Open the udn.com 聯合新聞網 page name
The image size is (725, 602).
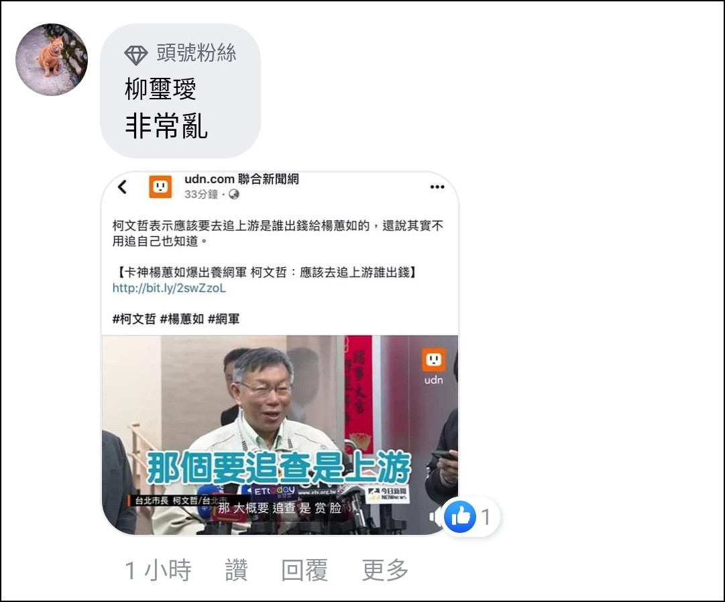241,179
